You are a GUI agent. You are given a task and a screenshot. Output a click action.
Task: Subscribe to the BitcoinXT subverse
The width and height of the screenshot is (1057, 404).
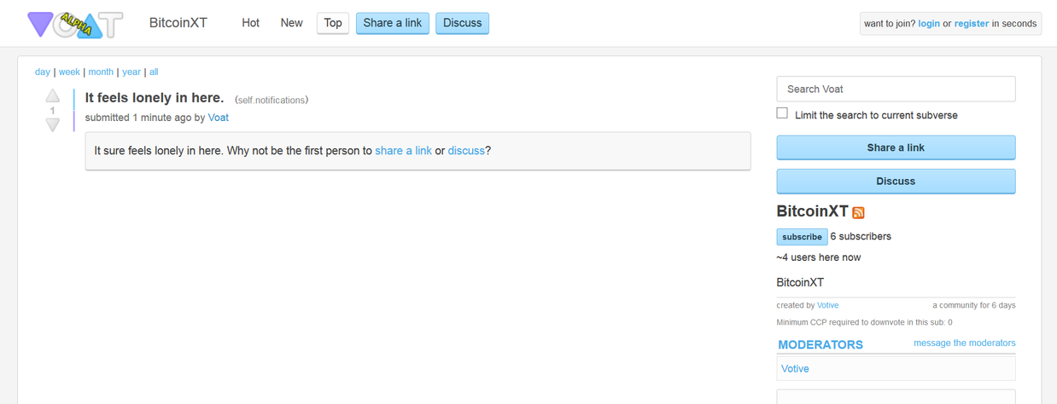click(x=802, y=237)
